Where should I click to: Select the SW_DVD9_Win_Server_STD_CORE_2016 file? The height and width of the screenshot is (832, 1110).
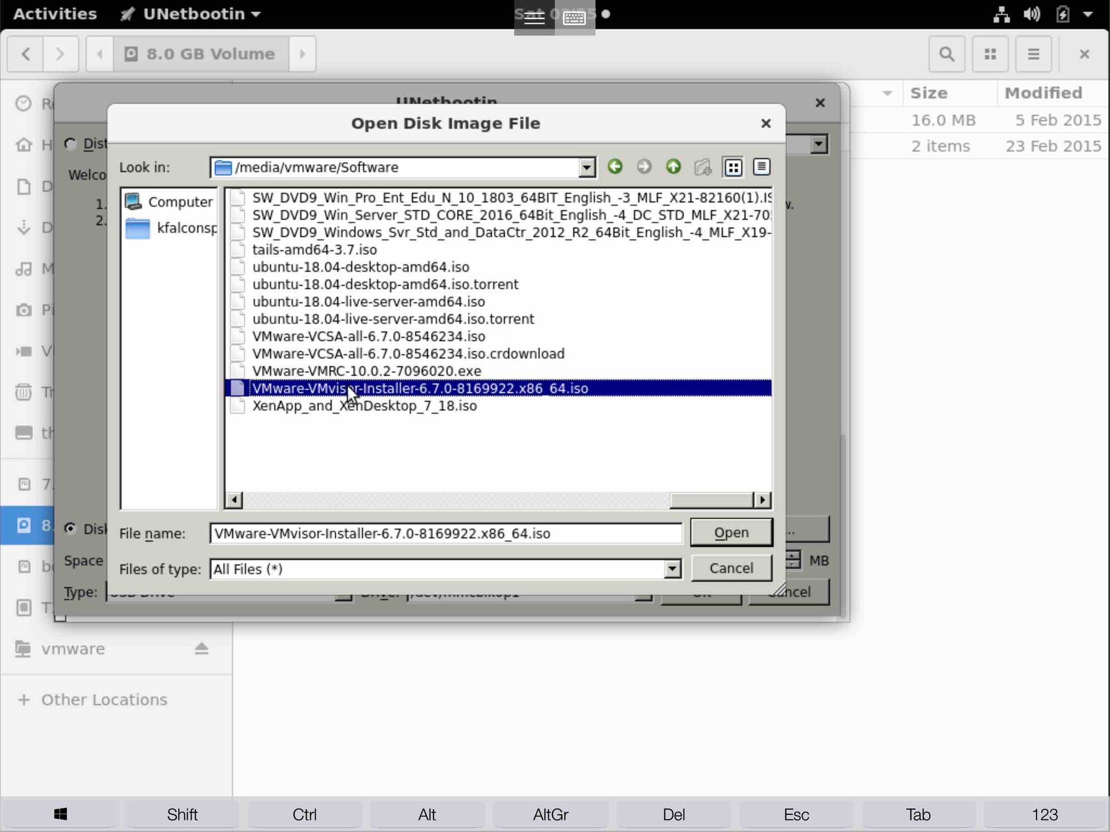coord(500,215)
